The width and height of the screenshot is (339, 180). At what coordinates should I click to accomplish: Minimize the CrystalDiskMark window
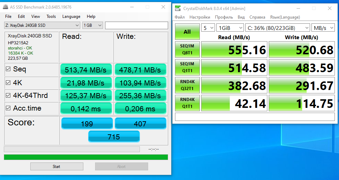tap(298, 8)
